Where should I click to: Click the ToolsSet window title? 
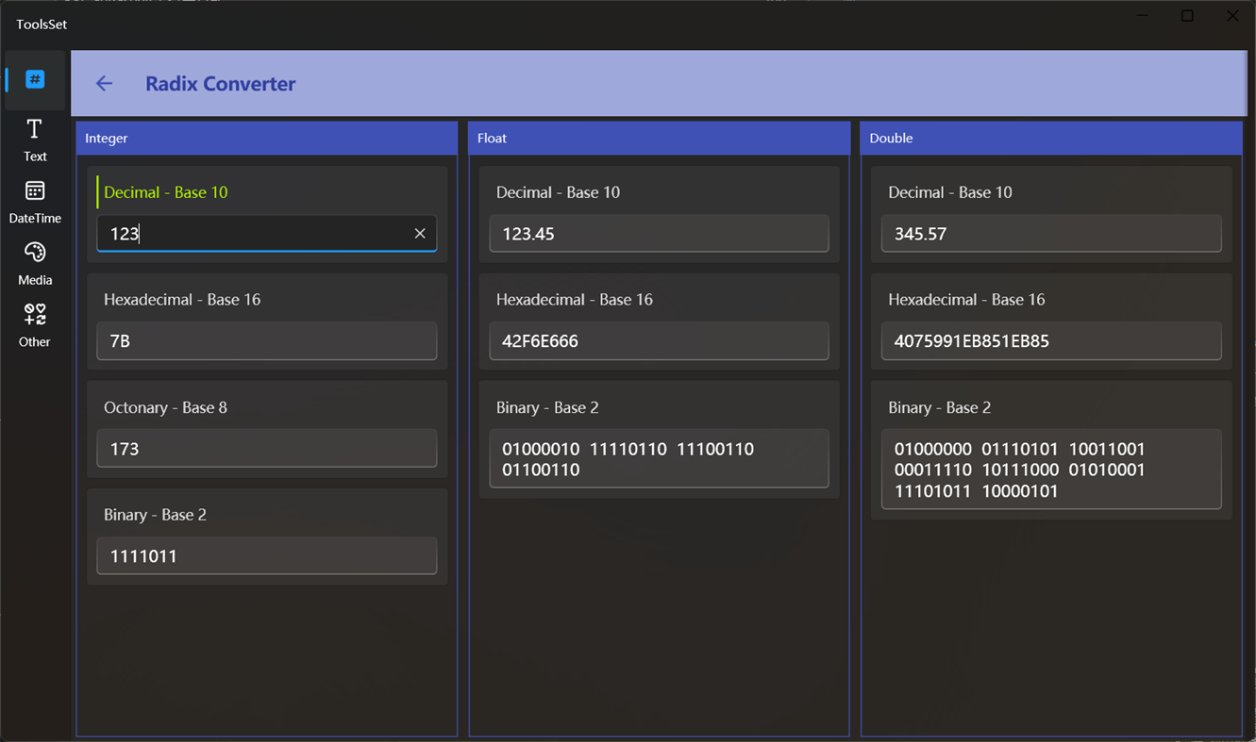pyautogui.click(x=42, y=25)
